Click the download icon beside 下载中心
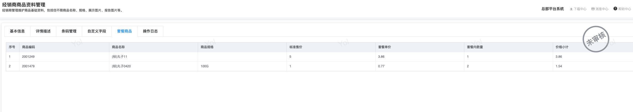 click(571, 9)
